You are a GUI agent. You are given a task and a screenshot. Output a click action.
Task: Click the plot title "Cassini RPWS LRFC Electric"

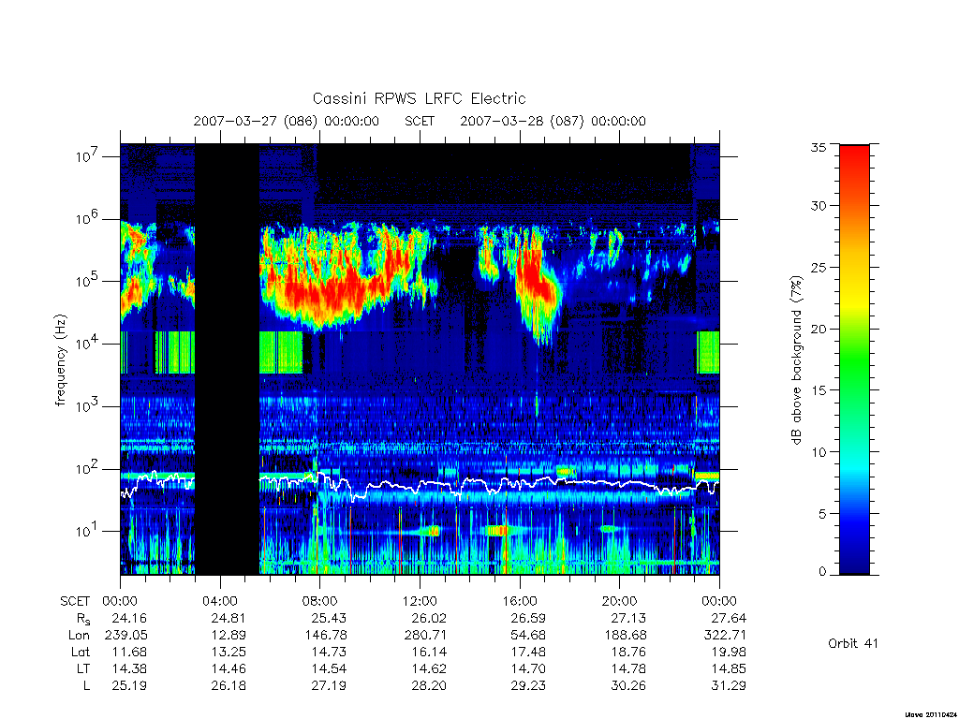tap(419, 98)
